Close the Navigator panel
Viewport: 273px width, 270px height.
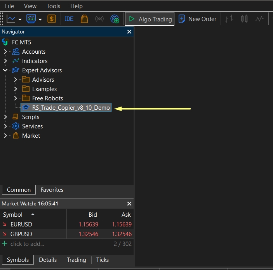tap(129, 32)
